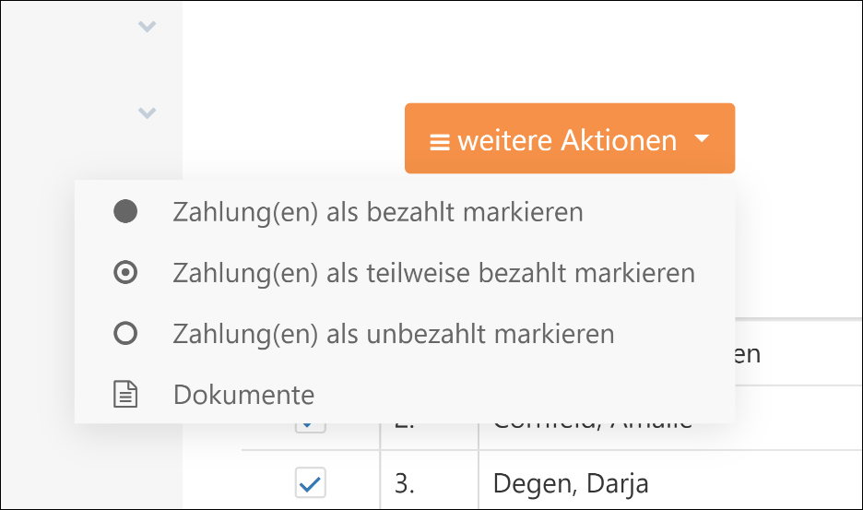Expand the second sidebar chevron
The width and height of the screenshot is (863, 510).
click(x=147, y=113)
